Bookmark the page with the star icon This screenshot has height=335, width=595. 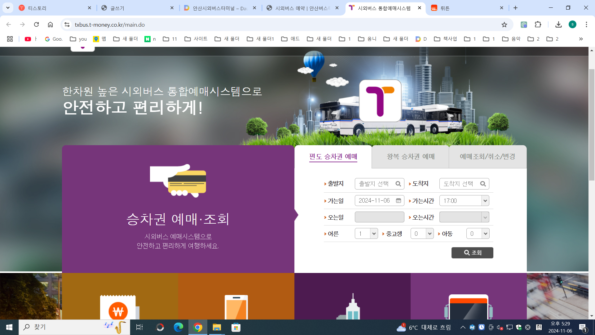click(x=504, y=25)
